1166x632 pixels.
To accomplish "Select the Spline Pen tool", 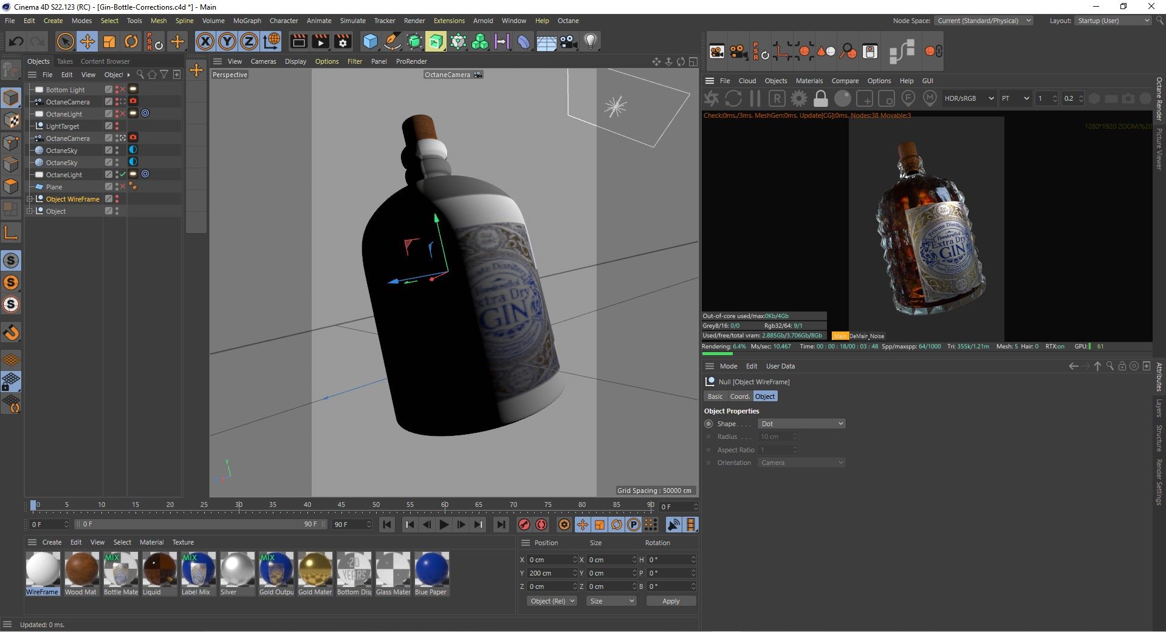I will point(393,41).
